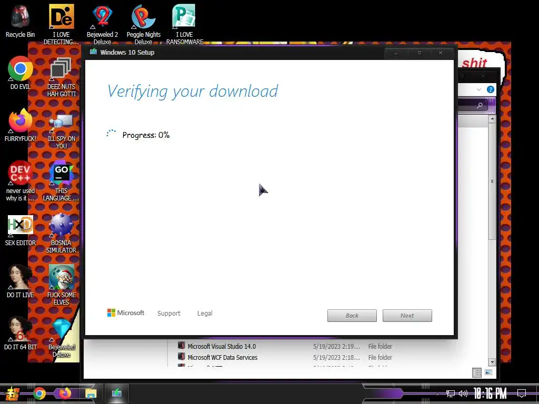Open Chrome from the taskbar
The image size is (539, 404).
(x=39, y=393)
